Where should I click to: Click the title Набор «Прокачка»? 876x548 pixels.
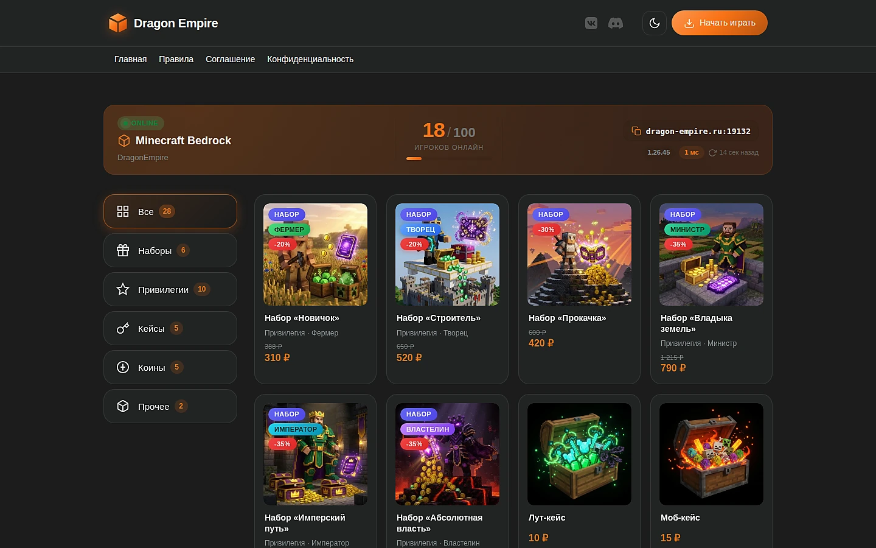pos(568,318)
